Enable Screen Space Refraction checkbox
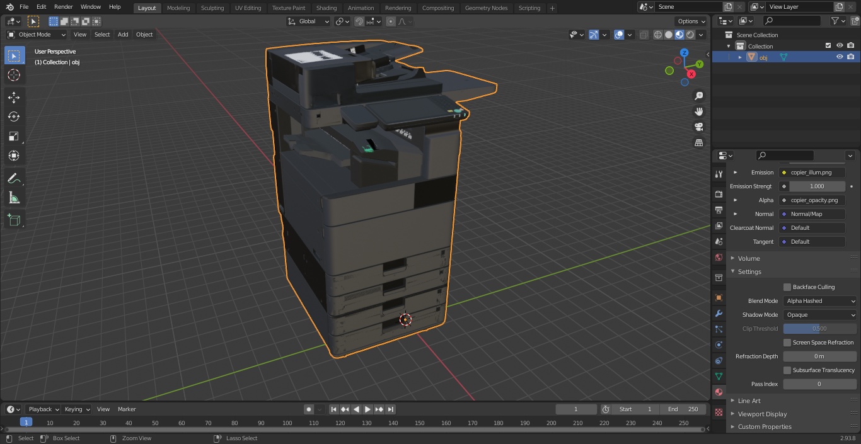The width and height of the screenshot is (861, 444). pyautogui.click(x=787, y=343)
